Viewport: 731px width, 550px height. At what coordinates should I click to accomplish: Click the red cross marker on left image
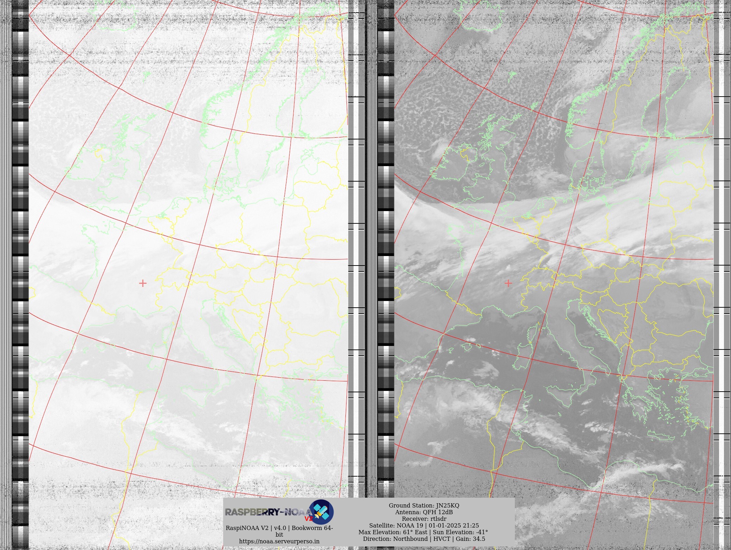[143, 283]
